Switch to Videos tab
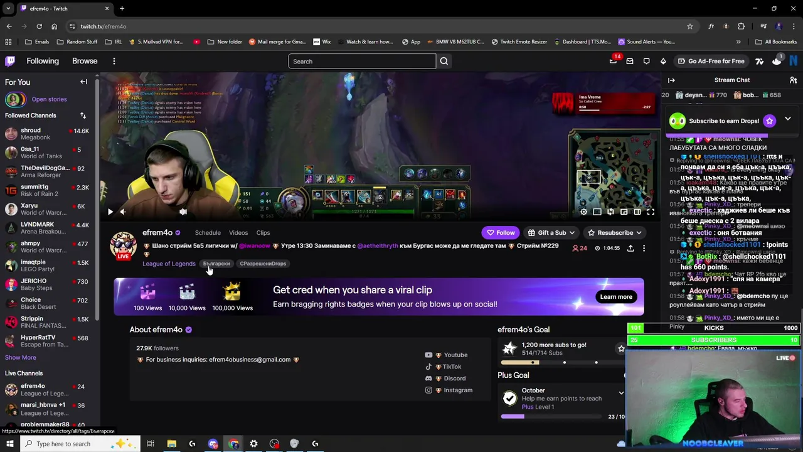This screenshot has width=803, height=452. (238, 232)
